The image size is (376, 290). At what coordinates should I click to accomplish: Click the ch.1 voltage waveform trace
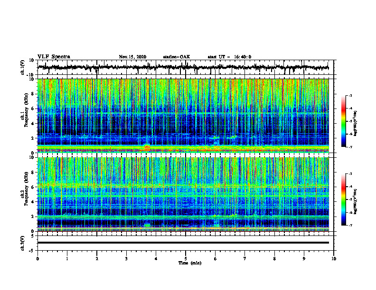pos(183,67)
